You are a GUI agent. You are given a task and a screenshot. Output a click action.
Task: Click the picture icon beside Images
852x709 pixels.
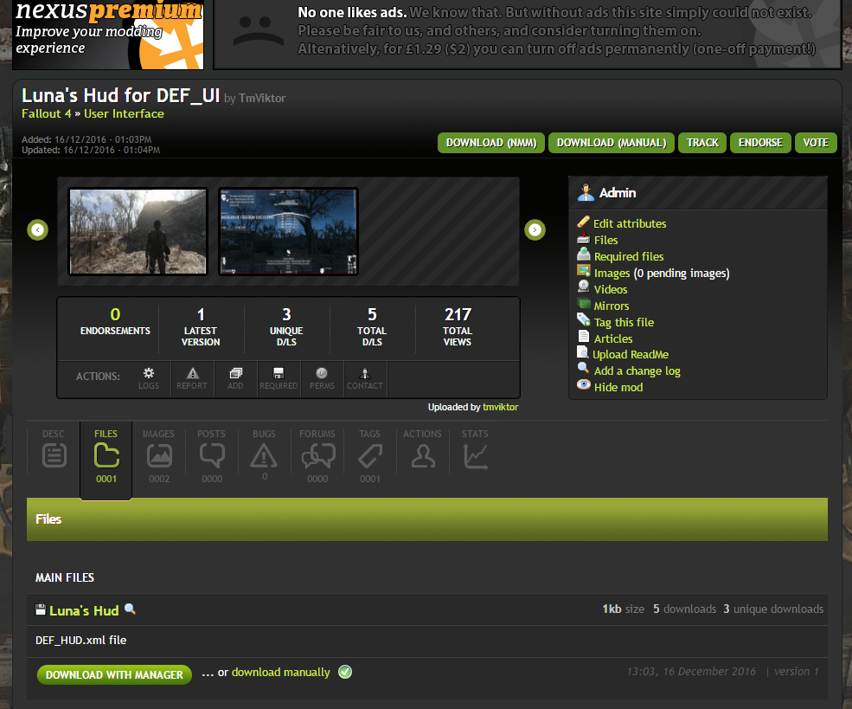(584, 271)
